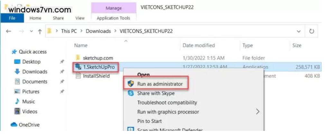
Task: Switch to the View ribbon tab
Action: (80, 18)
